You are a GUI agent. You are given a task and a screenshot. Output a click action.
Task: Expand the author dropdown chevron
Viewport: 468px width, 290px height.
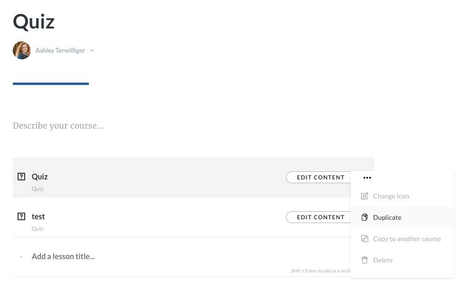point(92,50)
